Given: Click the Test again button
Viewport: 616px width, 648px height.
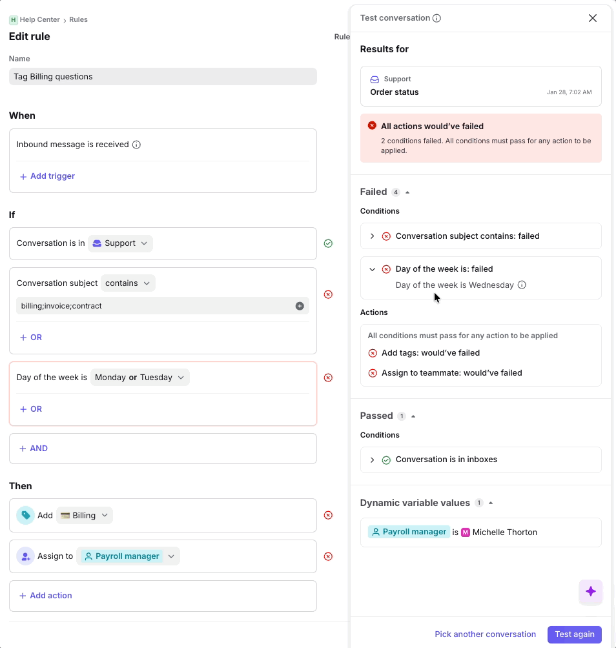Looking at the screenshot, I should pos(574,634).
